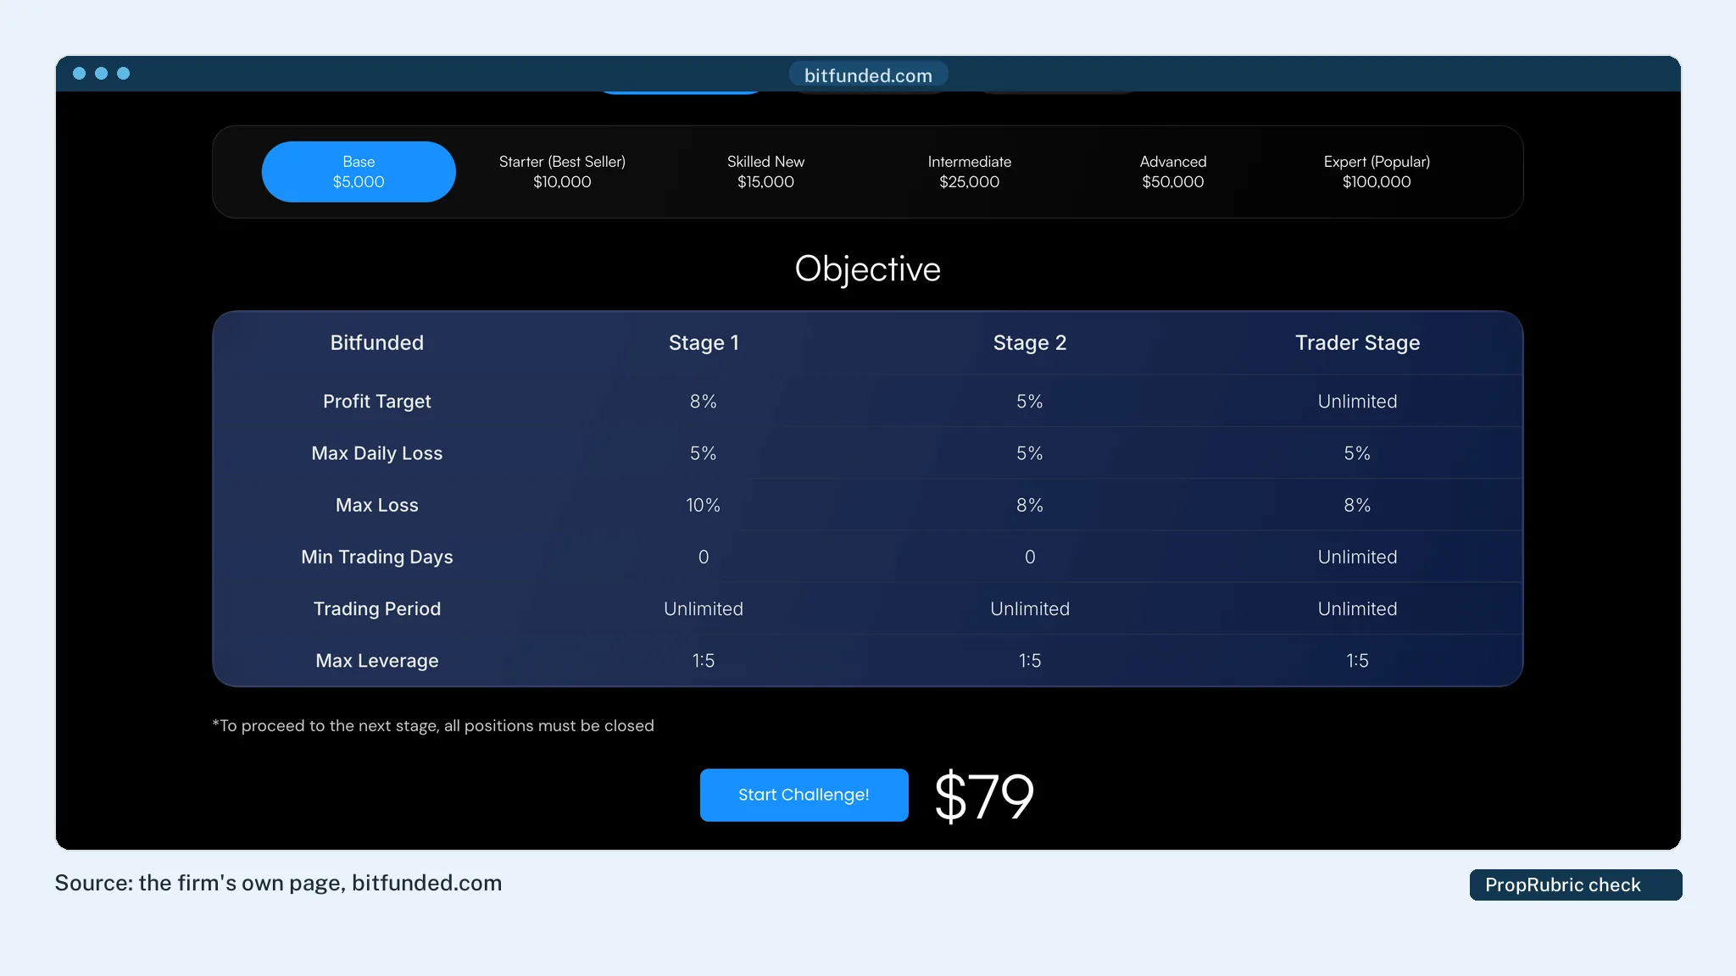This screenshot has width=1736, height=976.
Task: Click the Trader Stage Max Leverage 1:5
Action: 1357,661
